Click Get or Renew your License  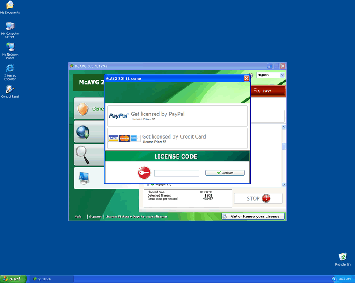pyautogui.click(x=253, y=217)
